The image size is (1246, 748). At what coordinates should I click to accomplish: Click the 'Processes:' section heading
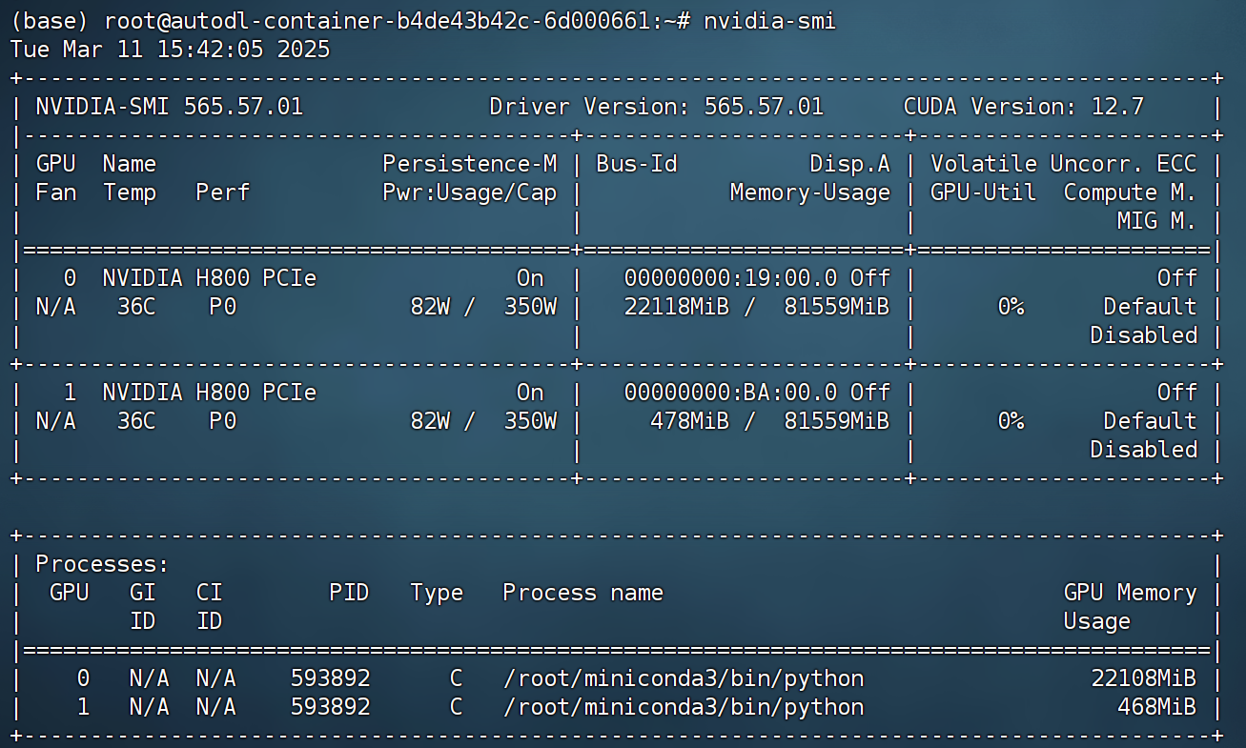[x=102, y=564]
